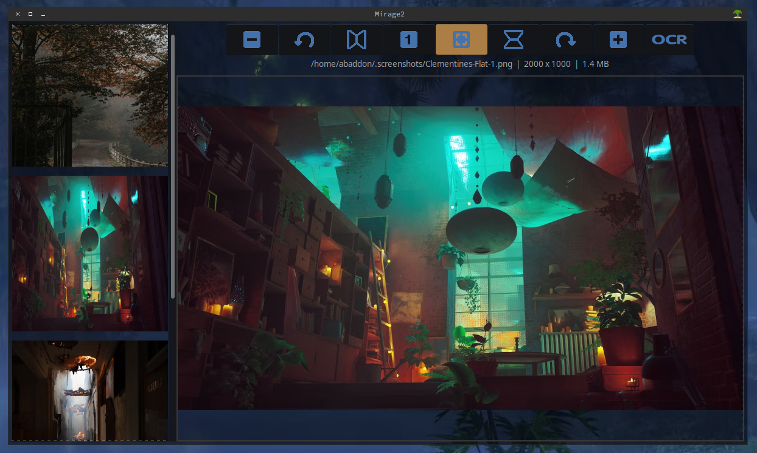Zoom out with the minus icon
The image size is (757, 453).
pos(252,40)
